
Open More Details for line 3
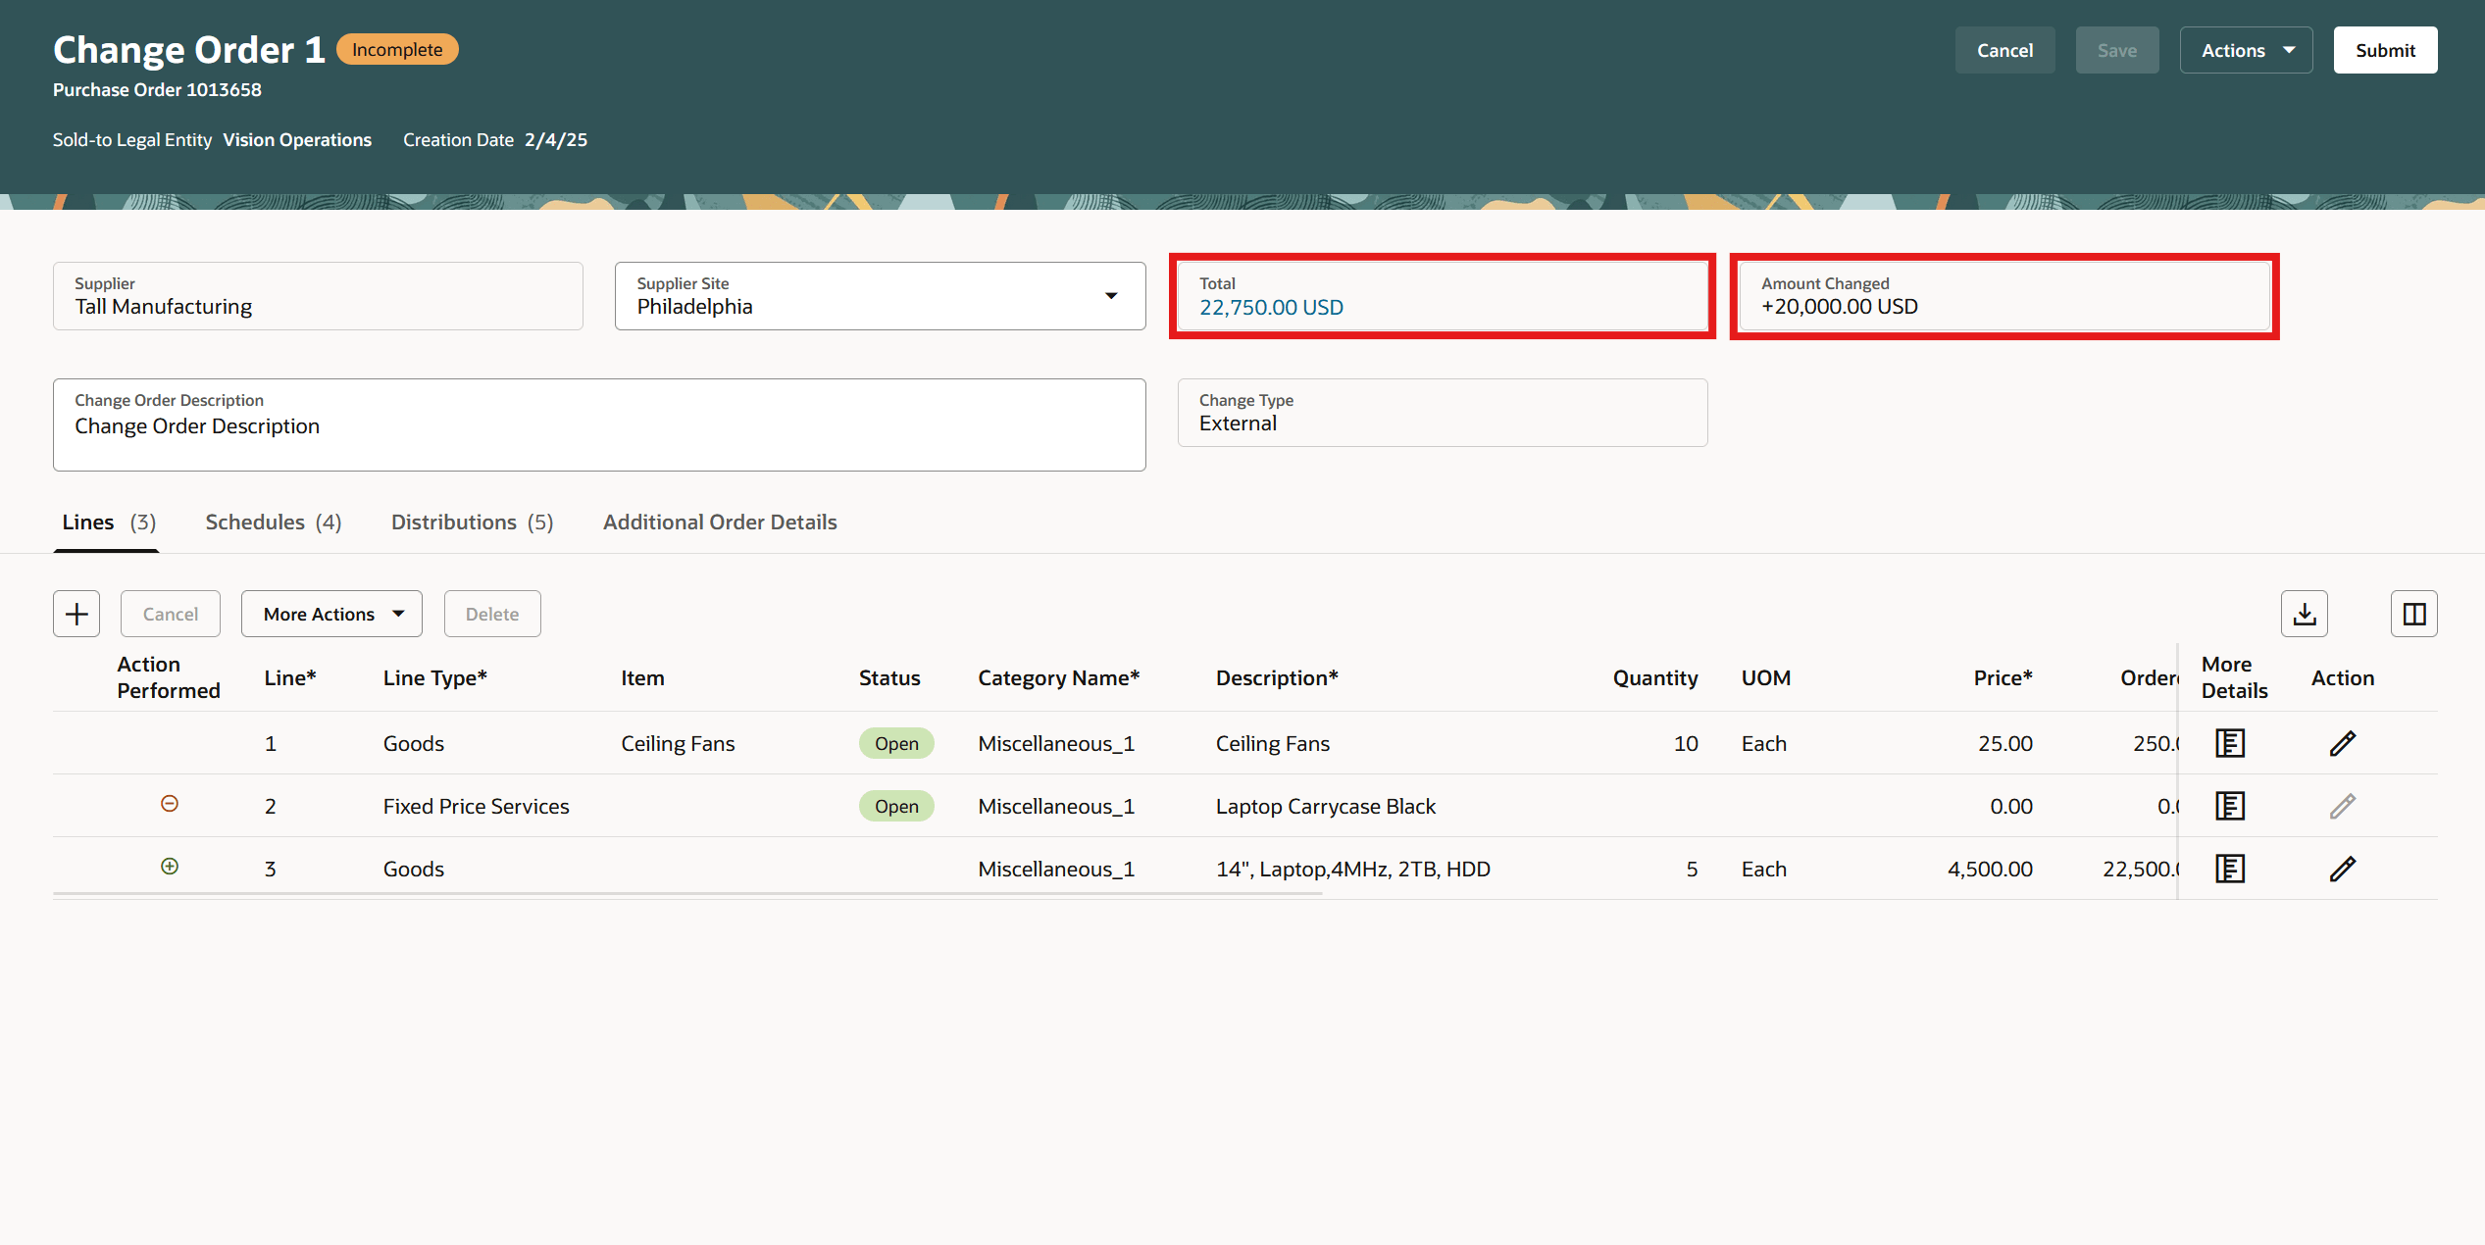pos(2229,869)
